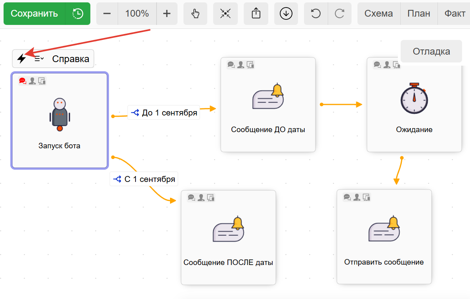470x299 pixels.
Task: Click the 100% zoom level field
Action: pos(137,13)
